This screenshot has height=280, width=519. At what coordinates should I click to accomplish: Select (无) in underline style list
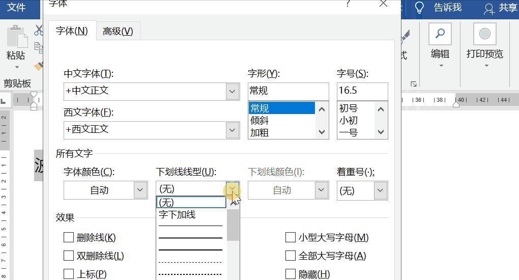[x=191, y=203]
